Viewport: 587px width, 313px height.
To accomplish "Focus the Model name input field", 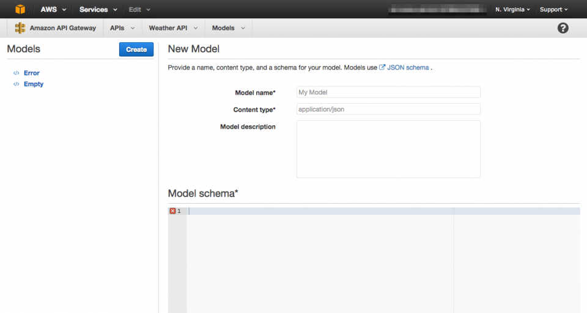I will pos(388,92).
